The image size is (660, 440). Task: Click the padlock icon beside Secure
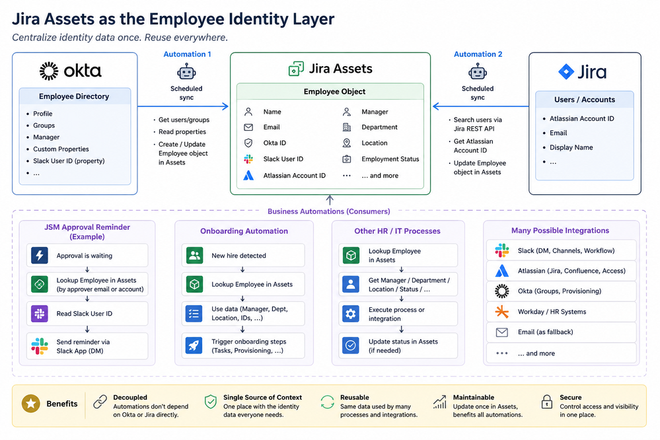click(547, 402)
